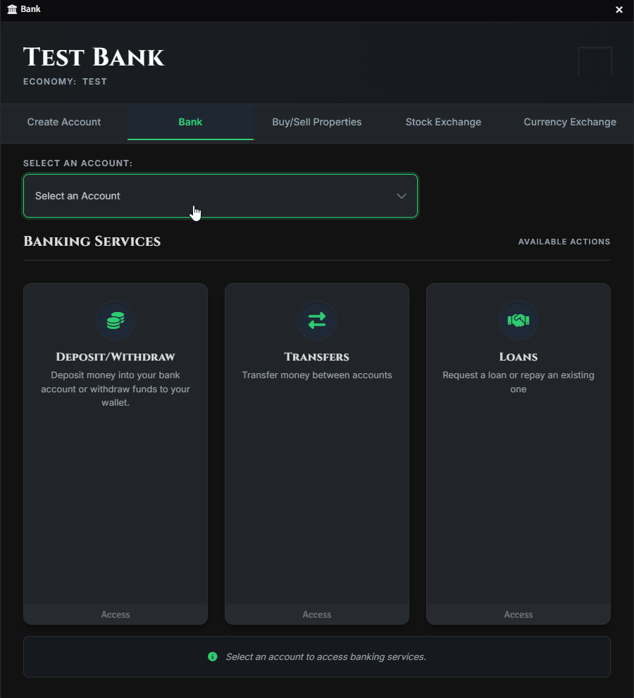Click 'Select an account to access banking services' notice

click(x=325, y=656)
